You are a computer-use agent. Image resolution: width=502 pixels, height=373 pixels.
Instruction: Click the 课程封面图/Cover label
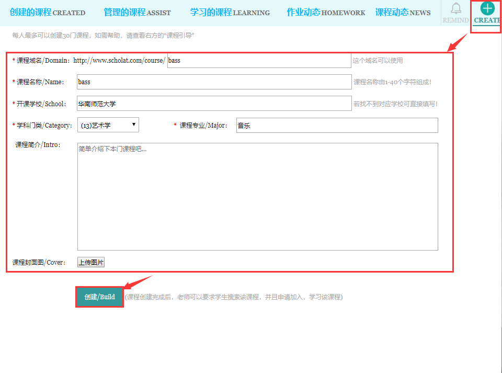point(39,263)
